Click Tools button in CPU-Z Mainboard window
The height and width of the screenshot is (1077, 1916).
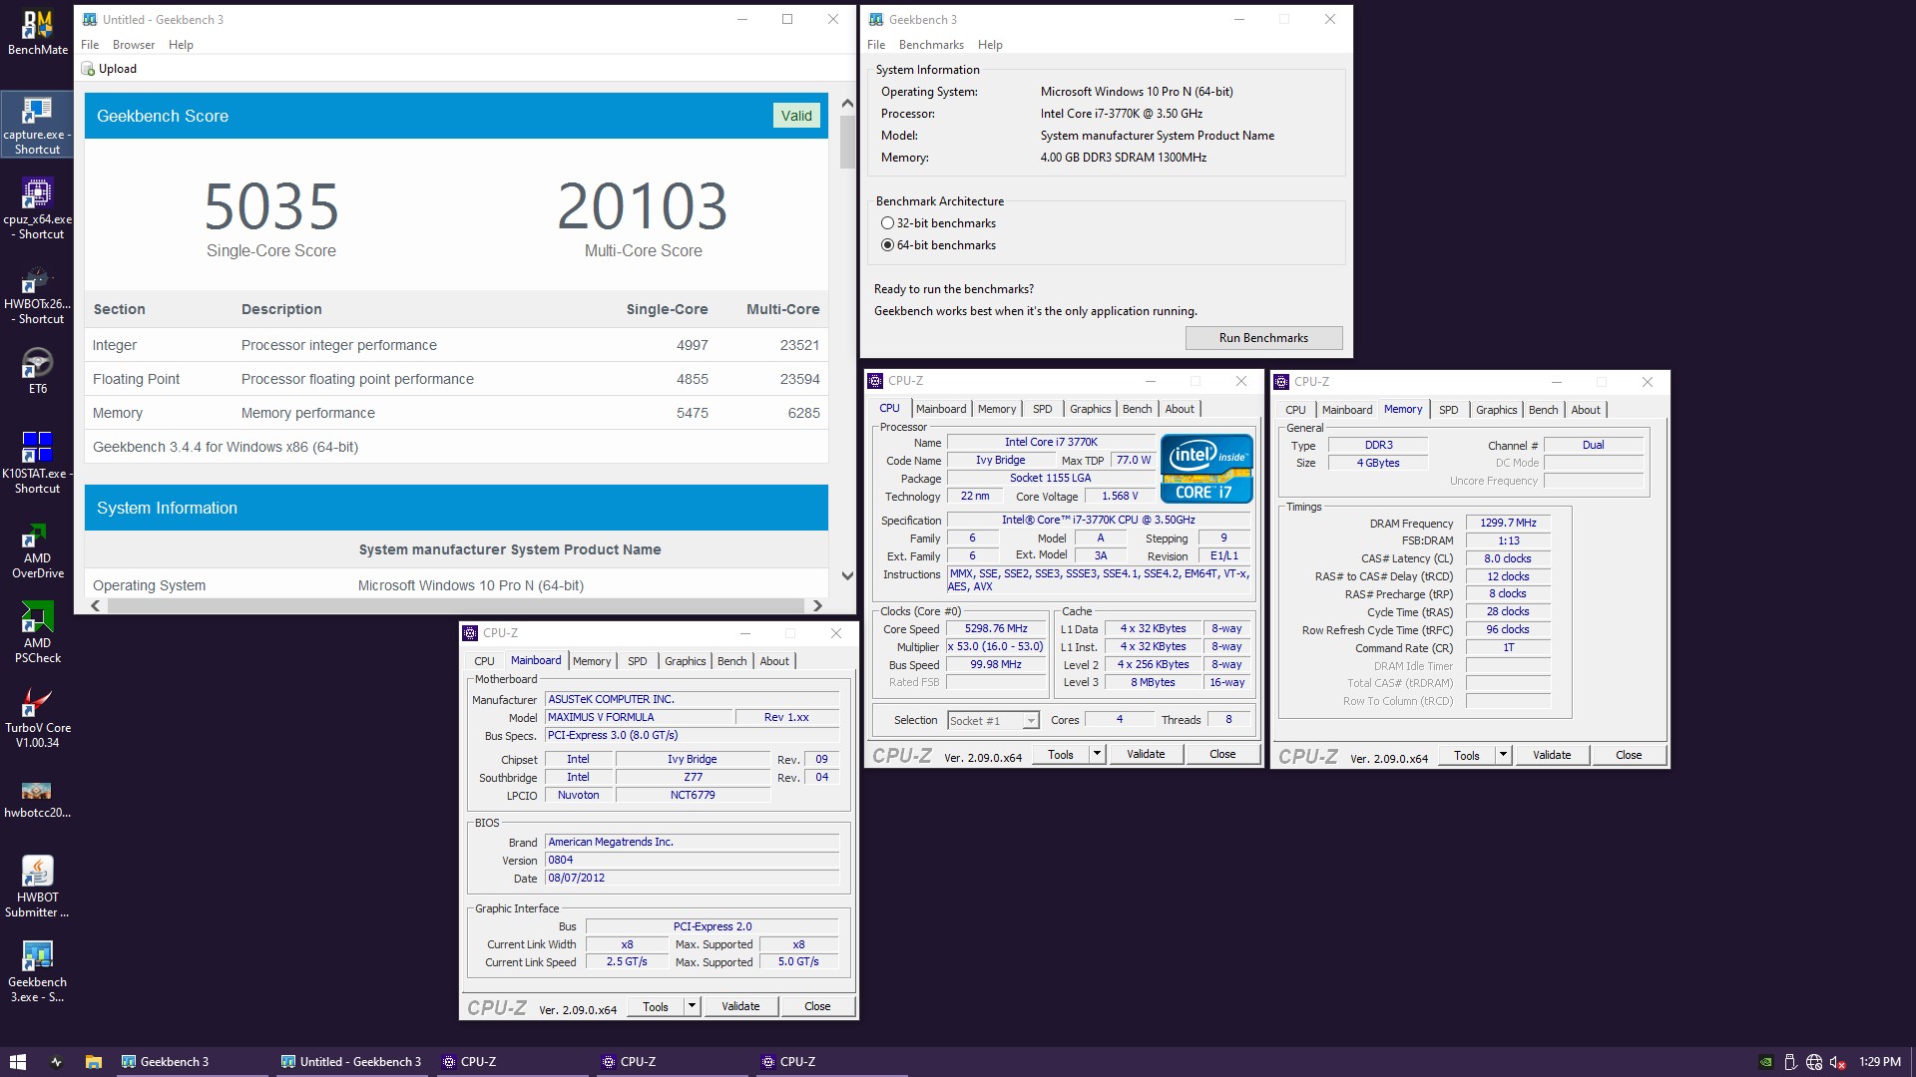[656, 1006]
